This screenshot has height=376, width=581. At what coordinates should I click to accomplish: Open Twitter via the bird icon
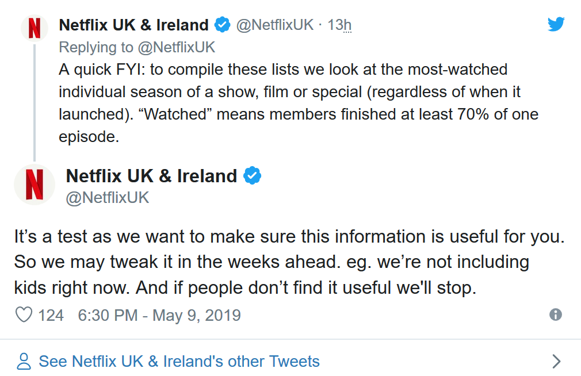[556, 24]
